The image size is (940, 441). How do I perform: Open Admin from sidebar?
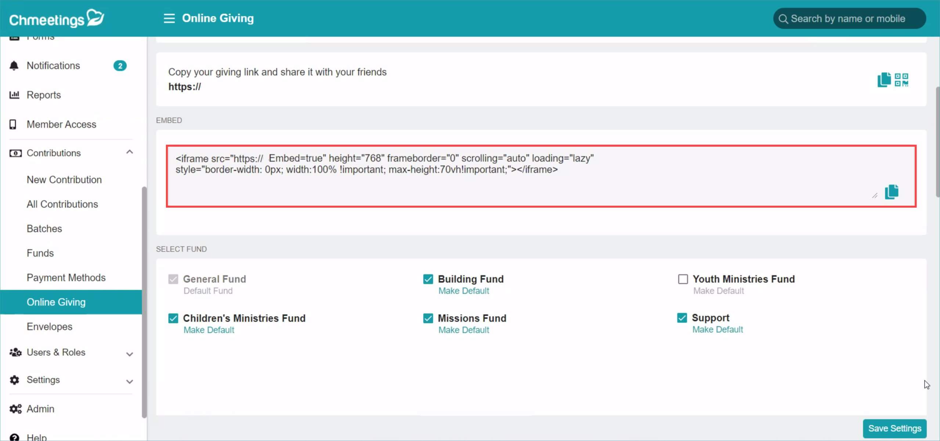coord(40,409)
